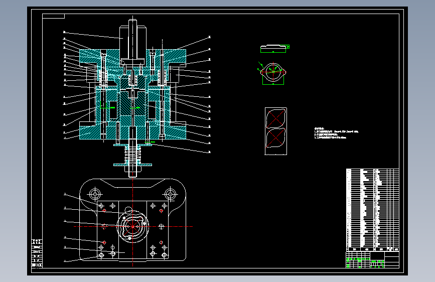The width and height of the screenshot is (435, 282).
Task: Click the lower blank in the strip layout
Action: click(275, 137)
